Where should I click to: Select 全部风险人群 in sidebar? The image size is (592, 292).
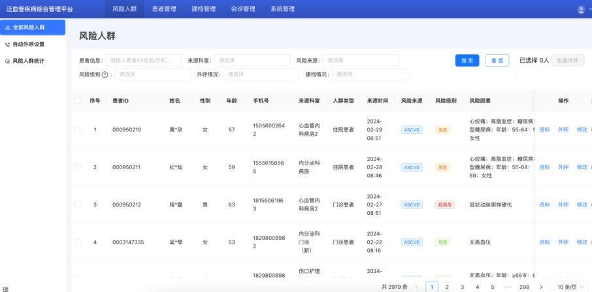(x=33, y=27)
